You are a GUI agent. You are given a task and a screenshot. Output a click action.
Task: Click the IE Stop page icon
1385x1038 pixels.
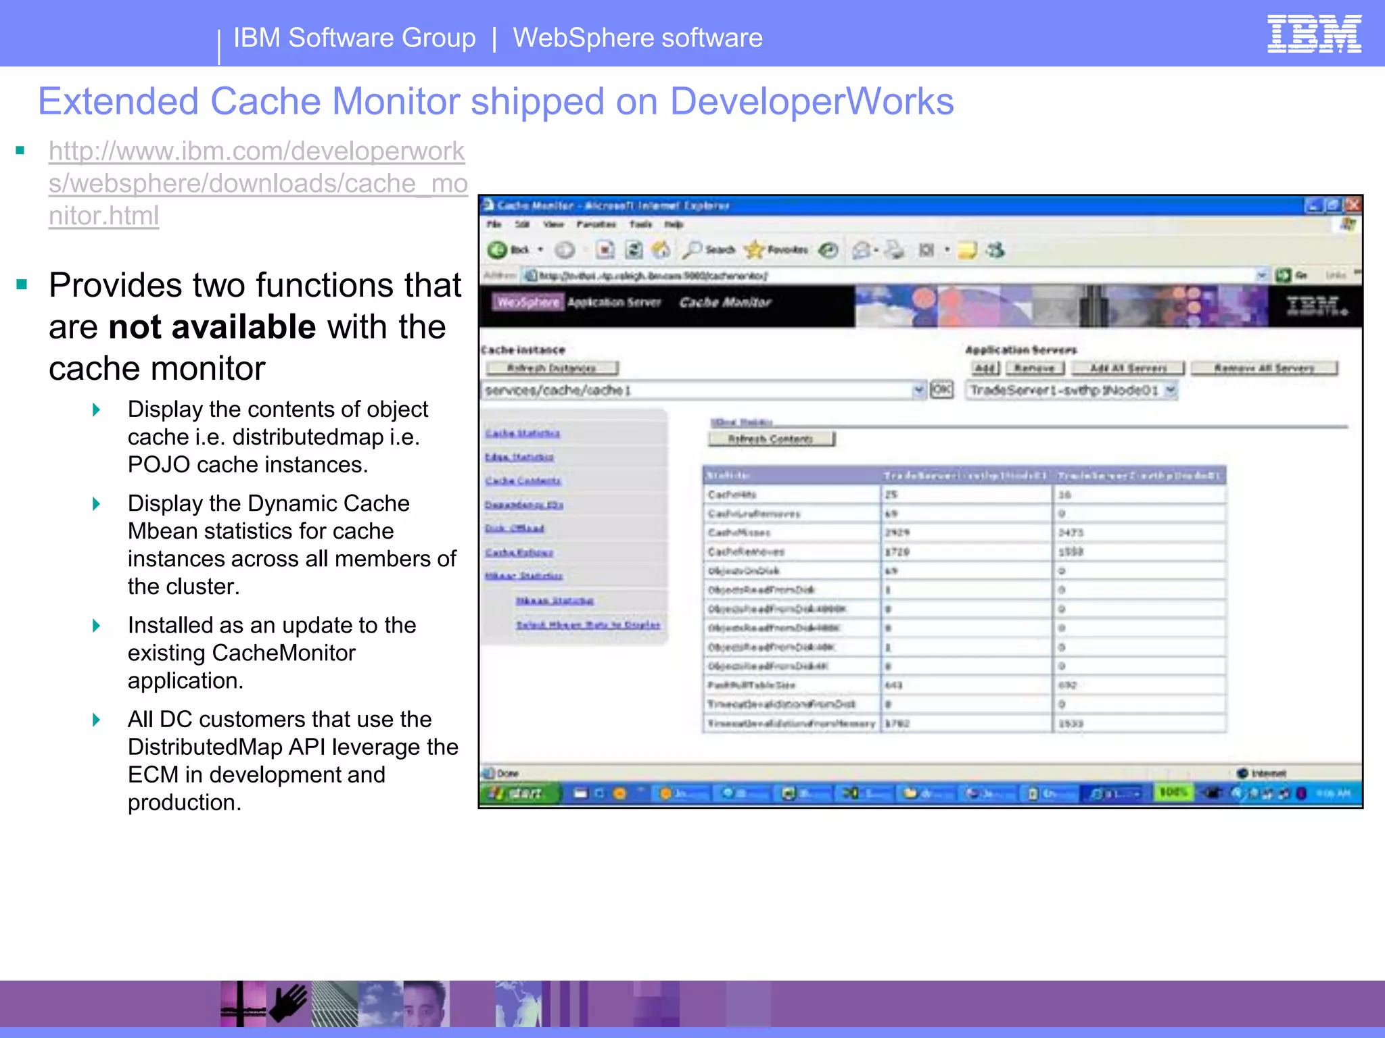tap(605, 250)
